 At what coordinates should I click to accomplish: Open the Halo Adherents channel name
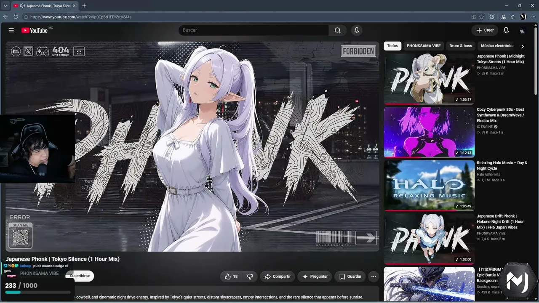point(488,174)
